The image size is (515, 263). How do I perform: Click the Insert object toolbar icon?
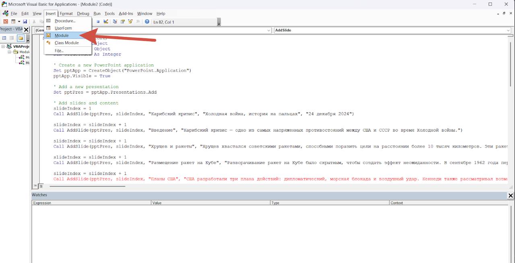13,22
